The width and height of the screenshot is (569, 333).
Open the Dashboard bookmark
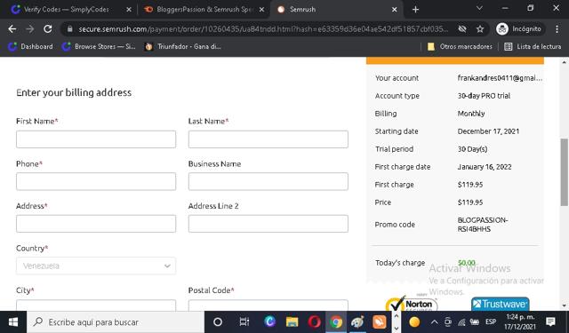pos(30,46)
